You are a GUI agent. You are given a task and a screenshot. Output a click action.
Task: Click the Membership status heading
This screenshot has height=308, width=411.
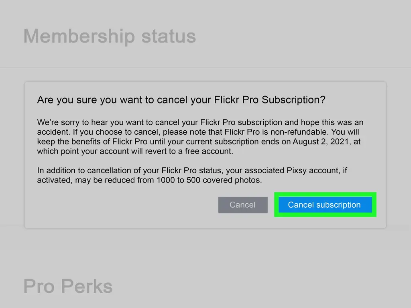[x=110, y=36]
